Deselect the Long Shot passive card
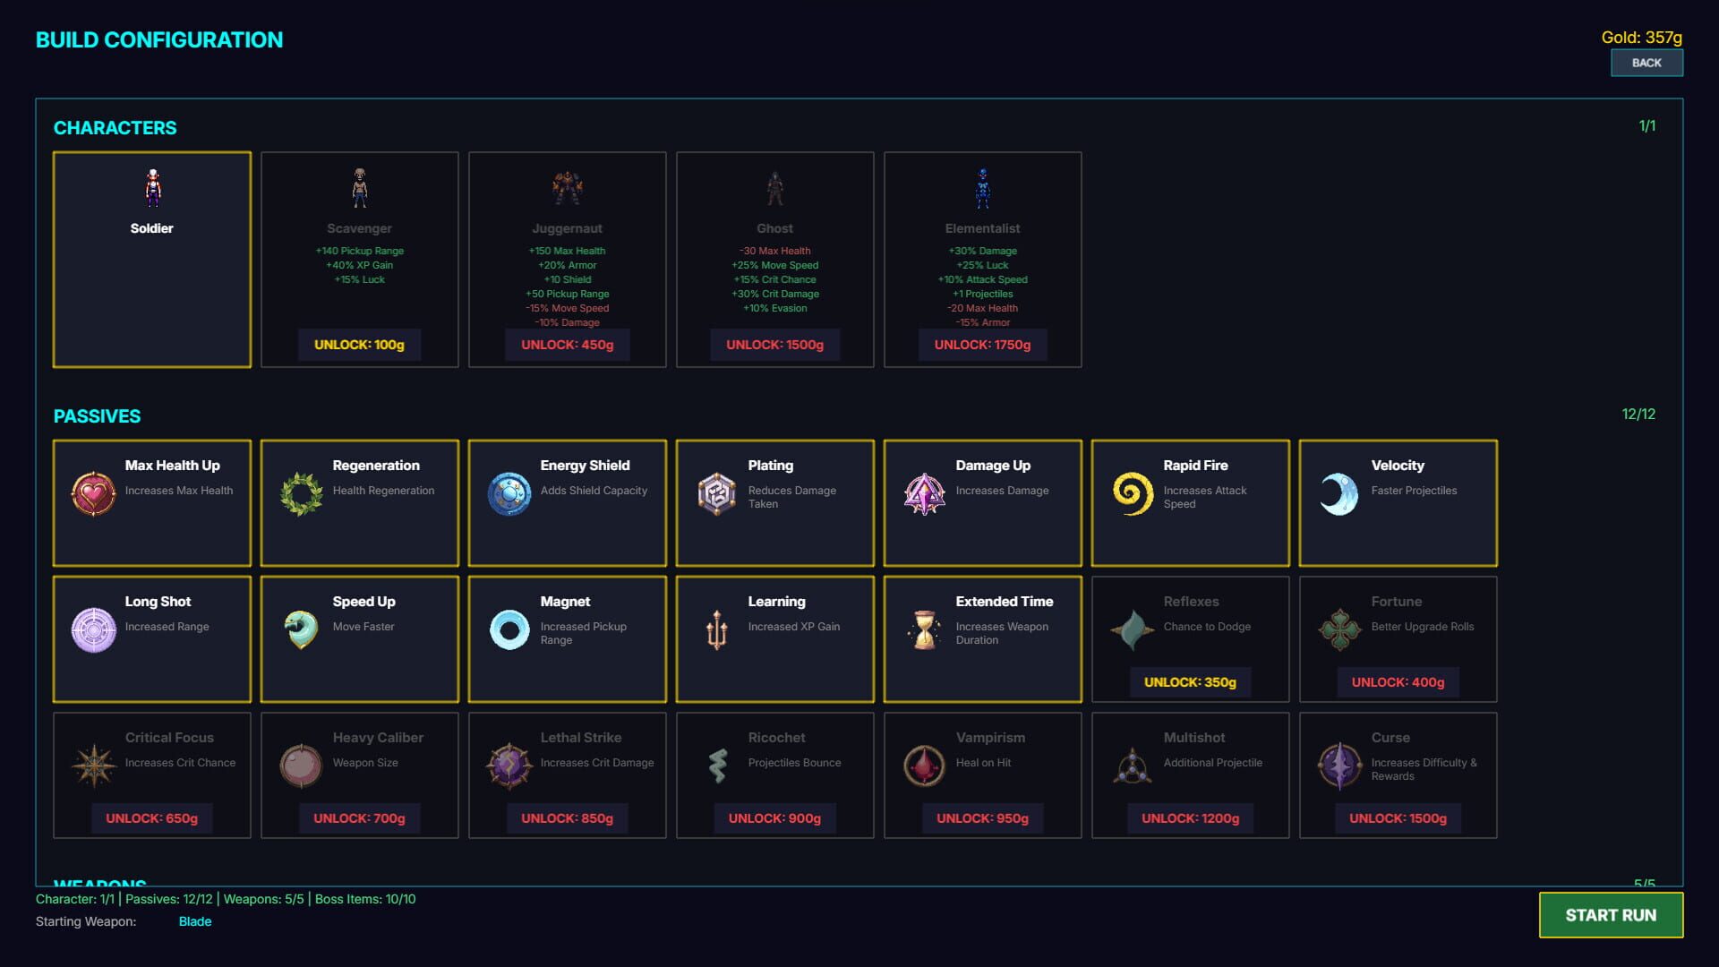 tap(151, 667)
